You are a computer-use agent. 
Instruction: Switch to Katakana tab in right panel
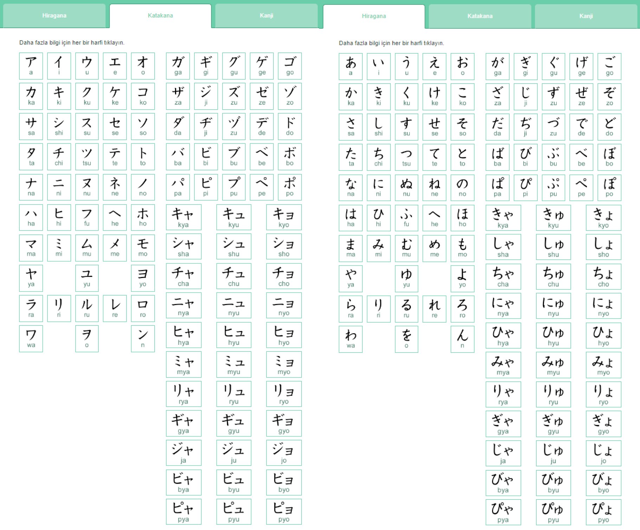pos(480,16)
